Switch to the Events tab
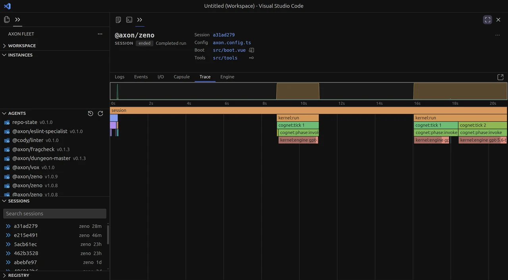508x280 pixels. 141,77
